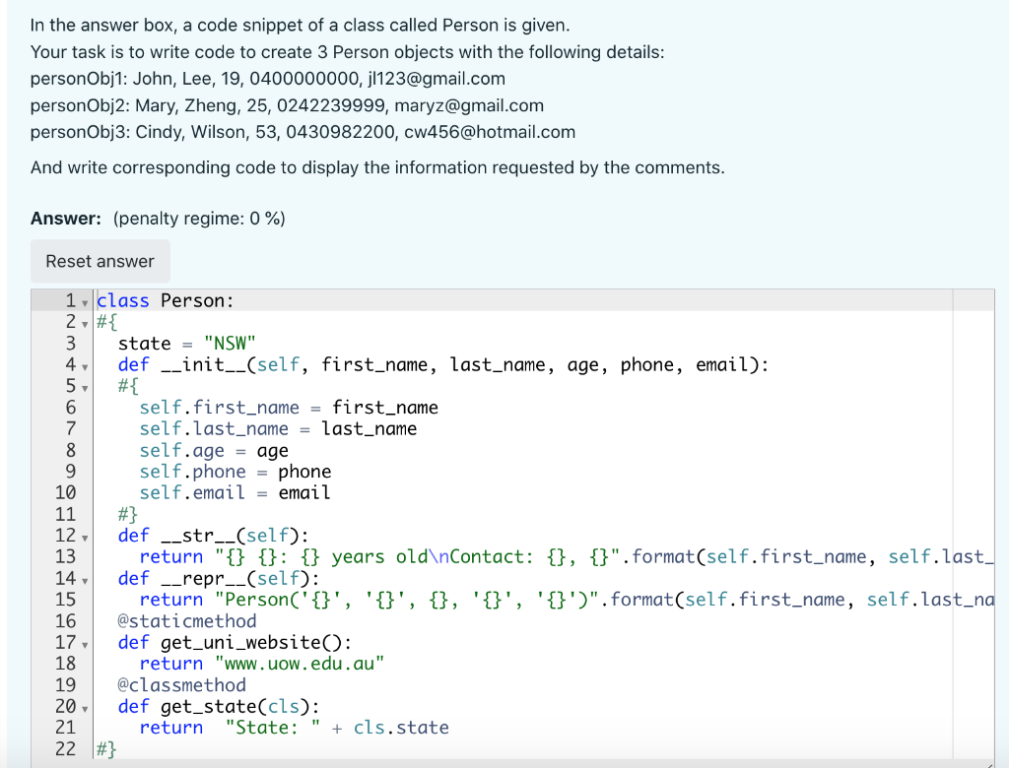Collapse the Person class fold on line 1

(83, 300)
